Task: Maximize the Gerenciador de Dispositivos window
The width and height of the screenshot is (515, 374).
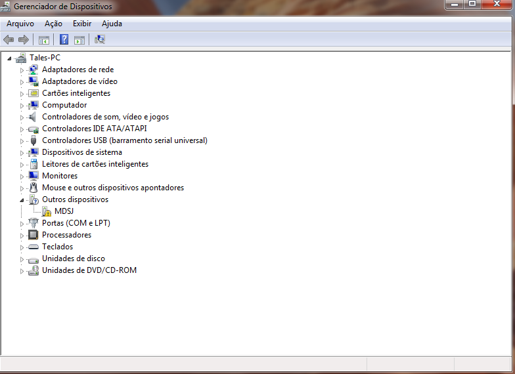Action: (472, 4)
